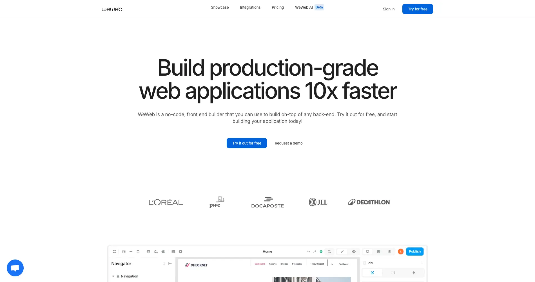The image size is (535, 282).
Task: Click the three-dot menu next to div
Action: coord(422,263)
